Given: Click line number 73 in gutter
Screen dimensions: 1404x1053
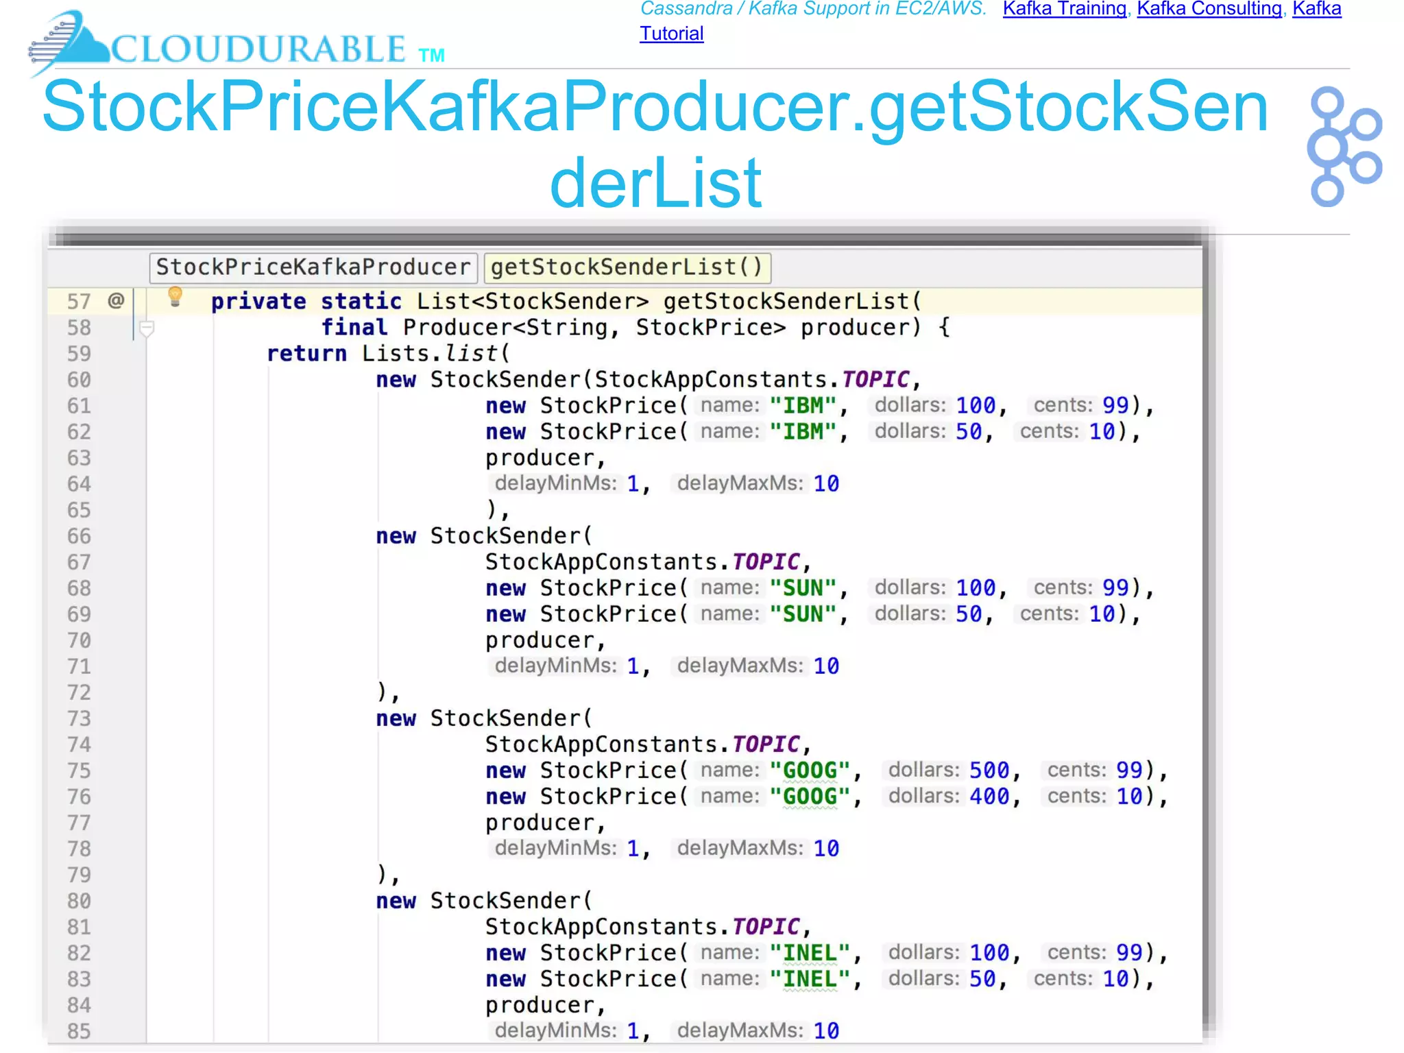Looking at the screenshot, I should click(79, 718).
